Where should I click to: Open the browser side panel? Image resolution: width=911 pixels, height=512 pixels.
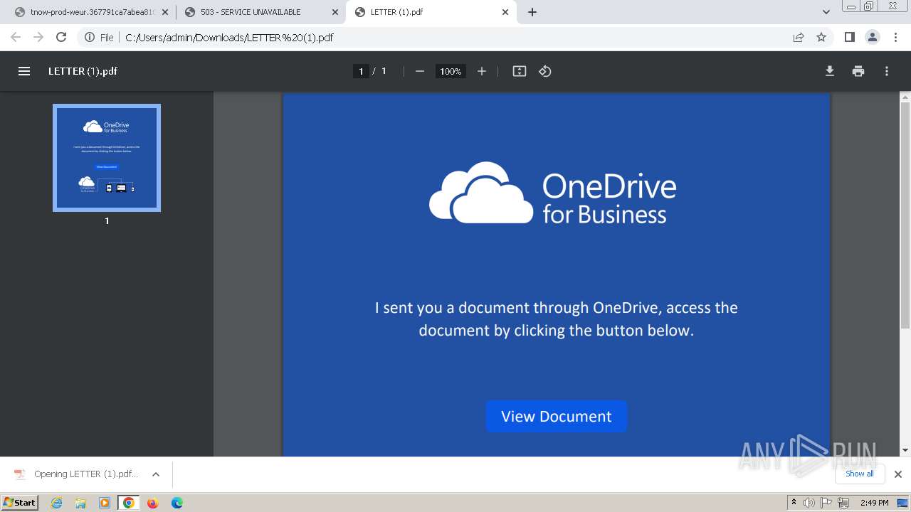click(x=849, y=37)
